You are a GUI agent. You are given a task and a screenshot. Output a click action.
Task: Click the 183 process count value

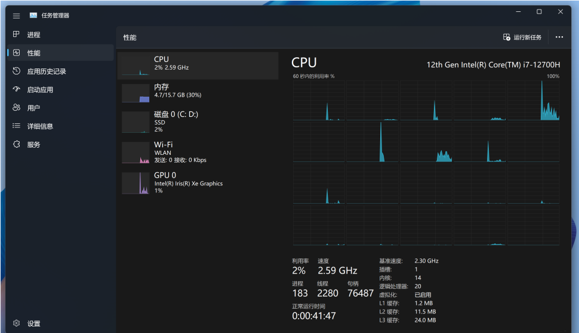300,293
